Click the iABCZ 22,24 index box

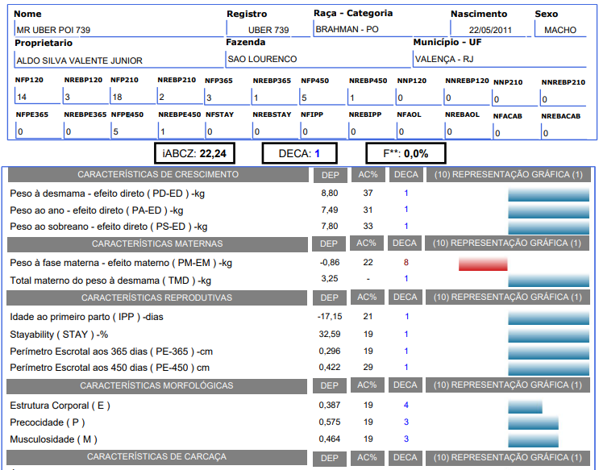pyautogui.click(x=193, y=153)
